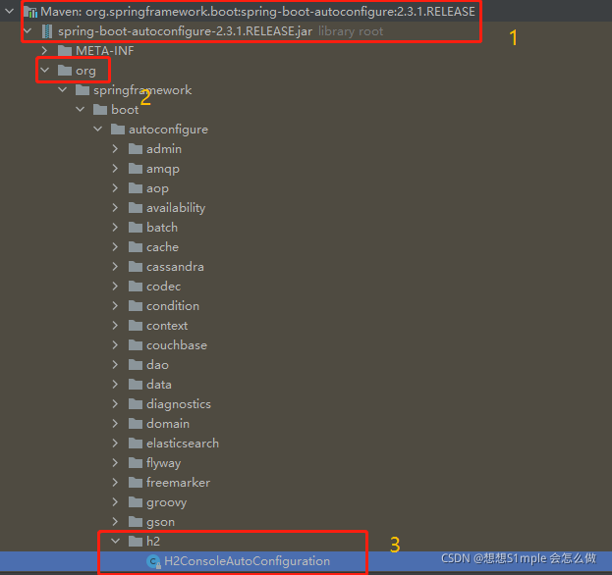Select the diagnostics package label
Screen dimensions: 612x575
pos(179,404)
